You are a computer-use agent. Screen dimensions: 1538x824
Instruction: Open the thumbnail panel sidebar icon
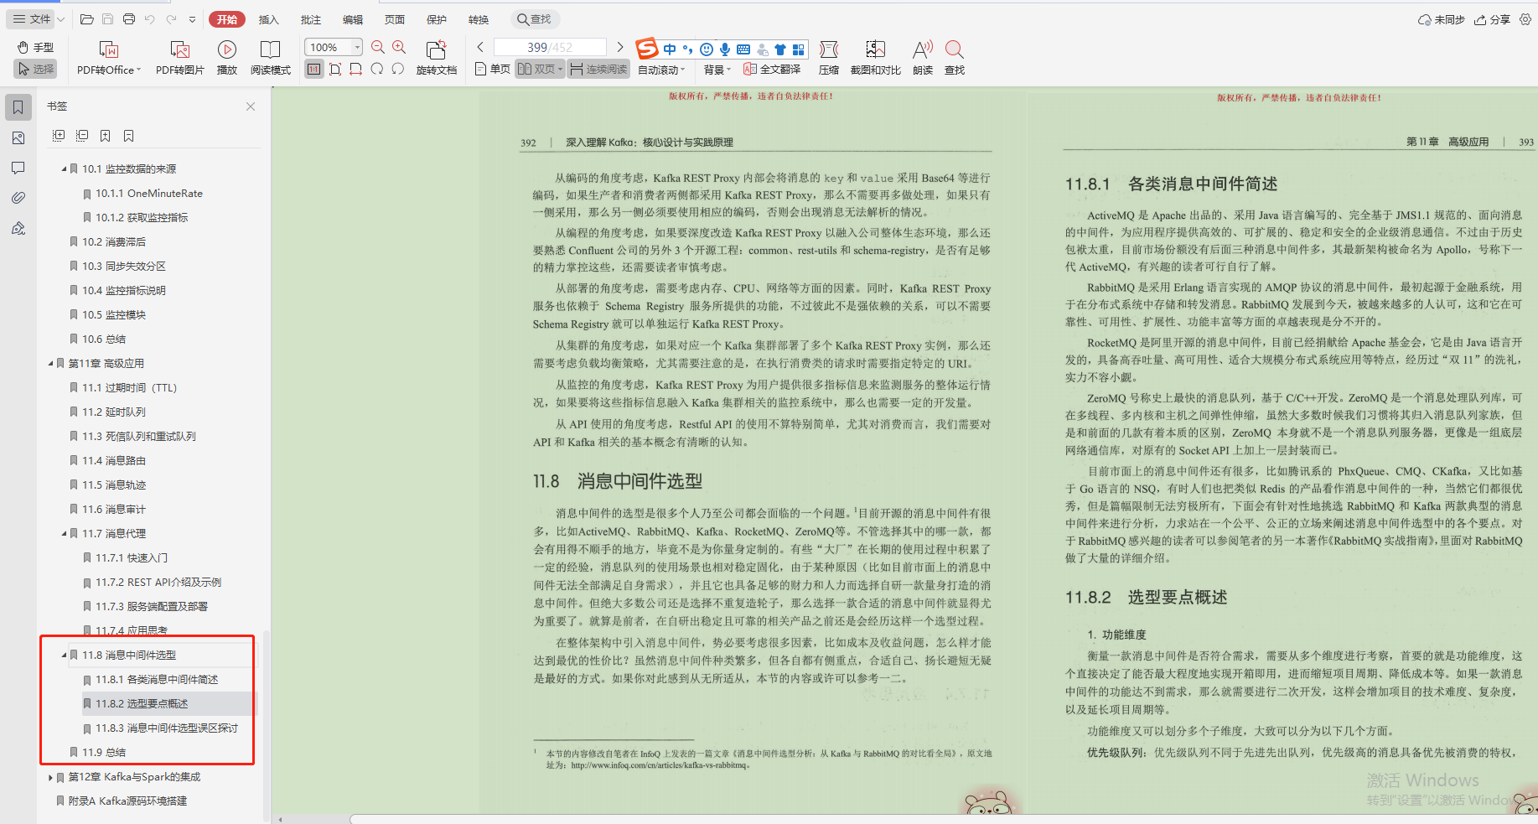[18, 137]
